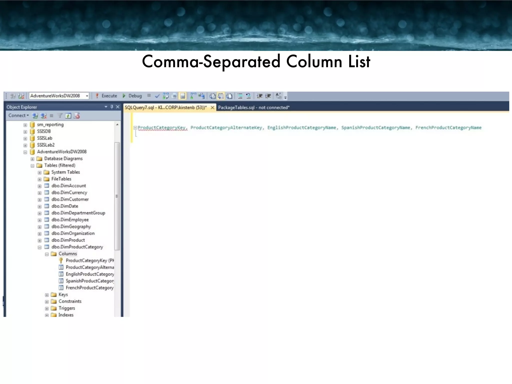Screen dimensions: 512x384
Task: Click the Object Explorer filter funnel icon
Action: click(60, 116)
